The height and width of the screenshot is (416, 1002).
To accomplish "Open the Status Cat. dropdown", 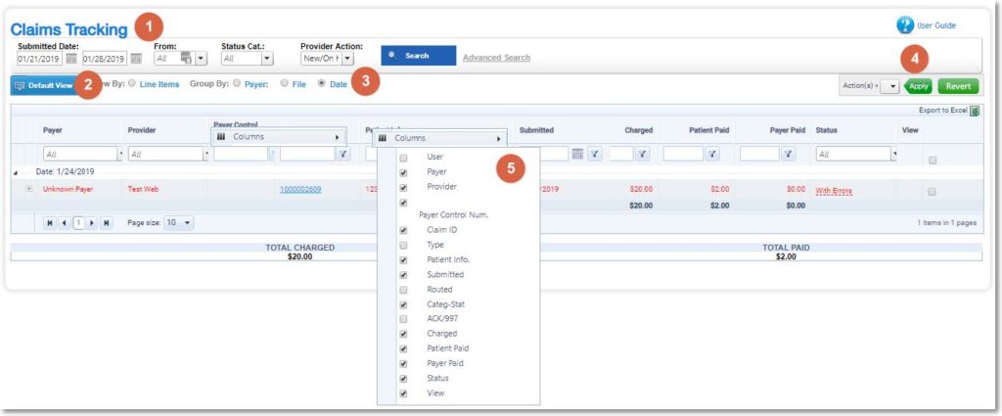I will tap(265, 59).
